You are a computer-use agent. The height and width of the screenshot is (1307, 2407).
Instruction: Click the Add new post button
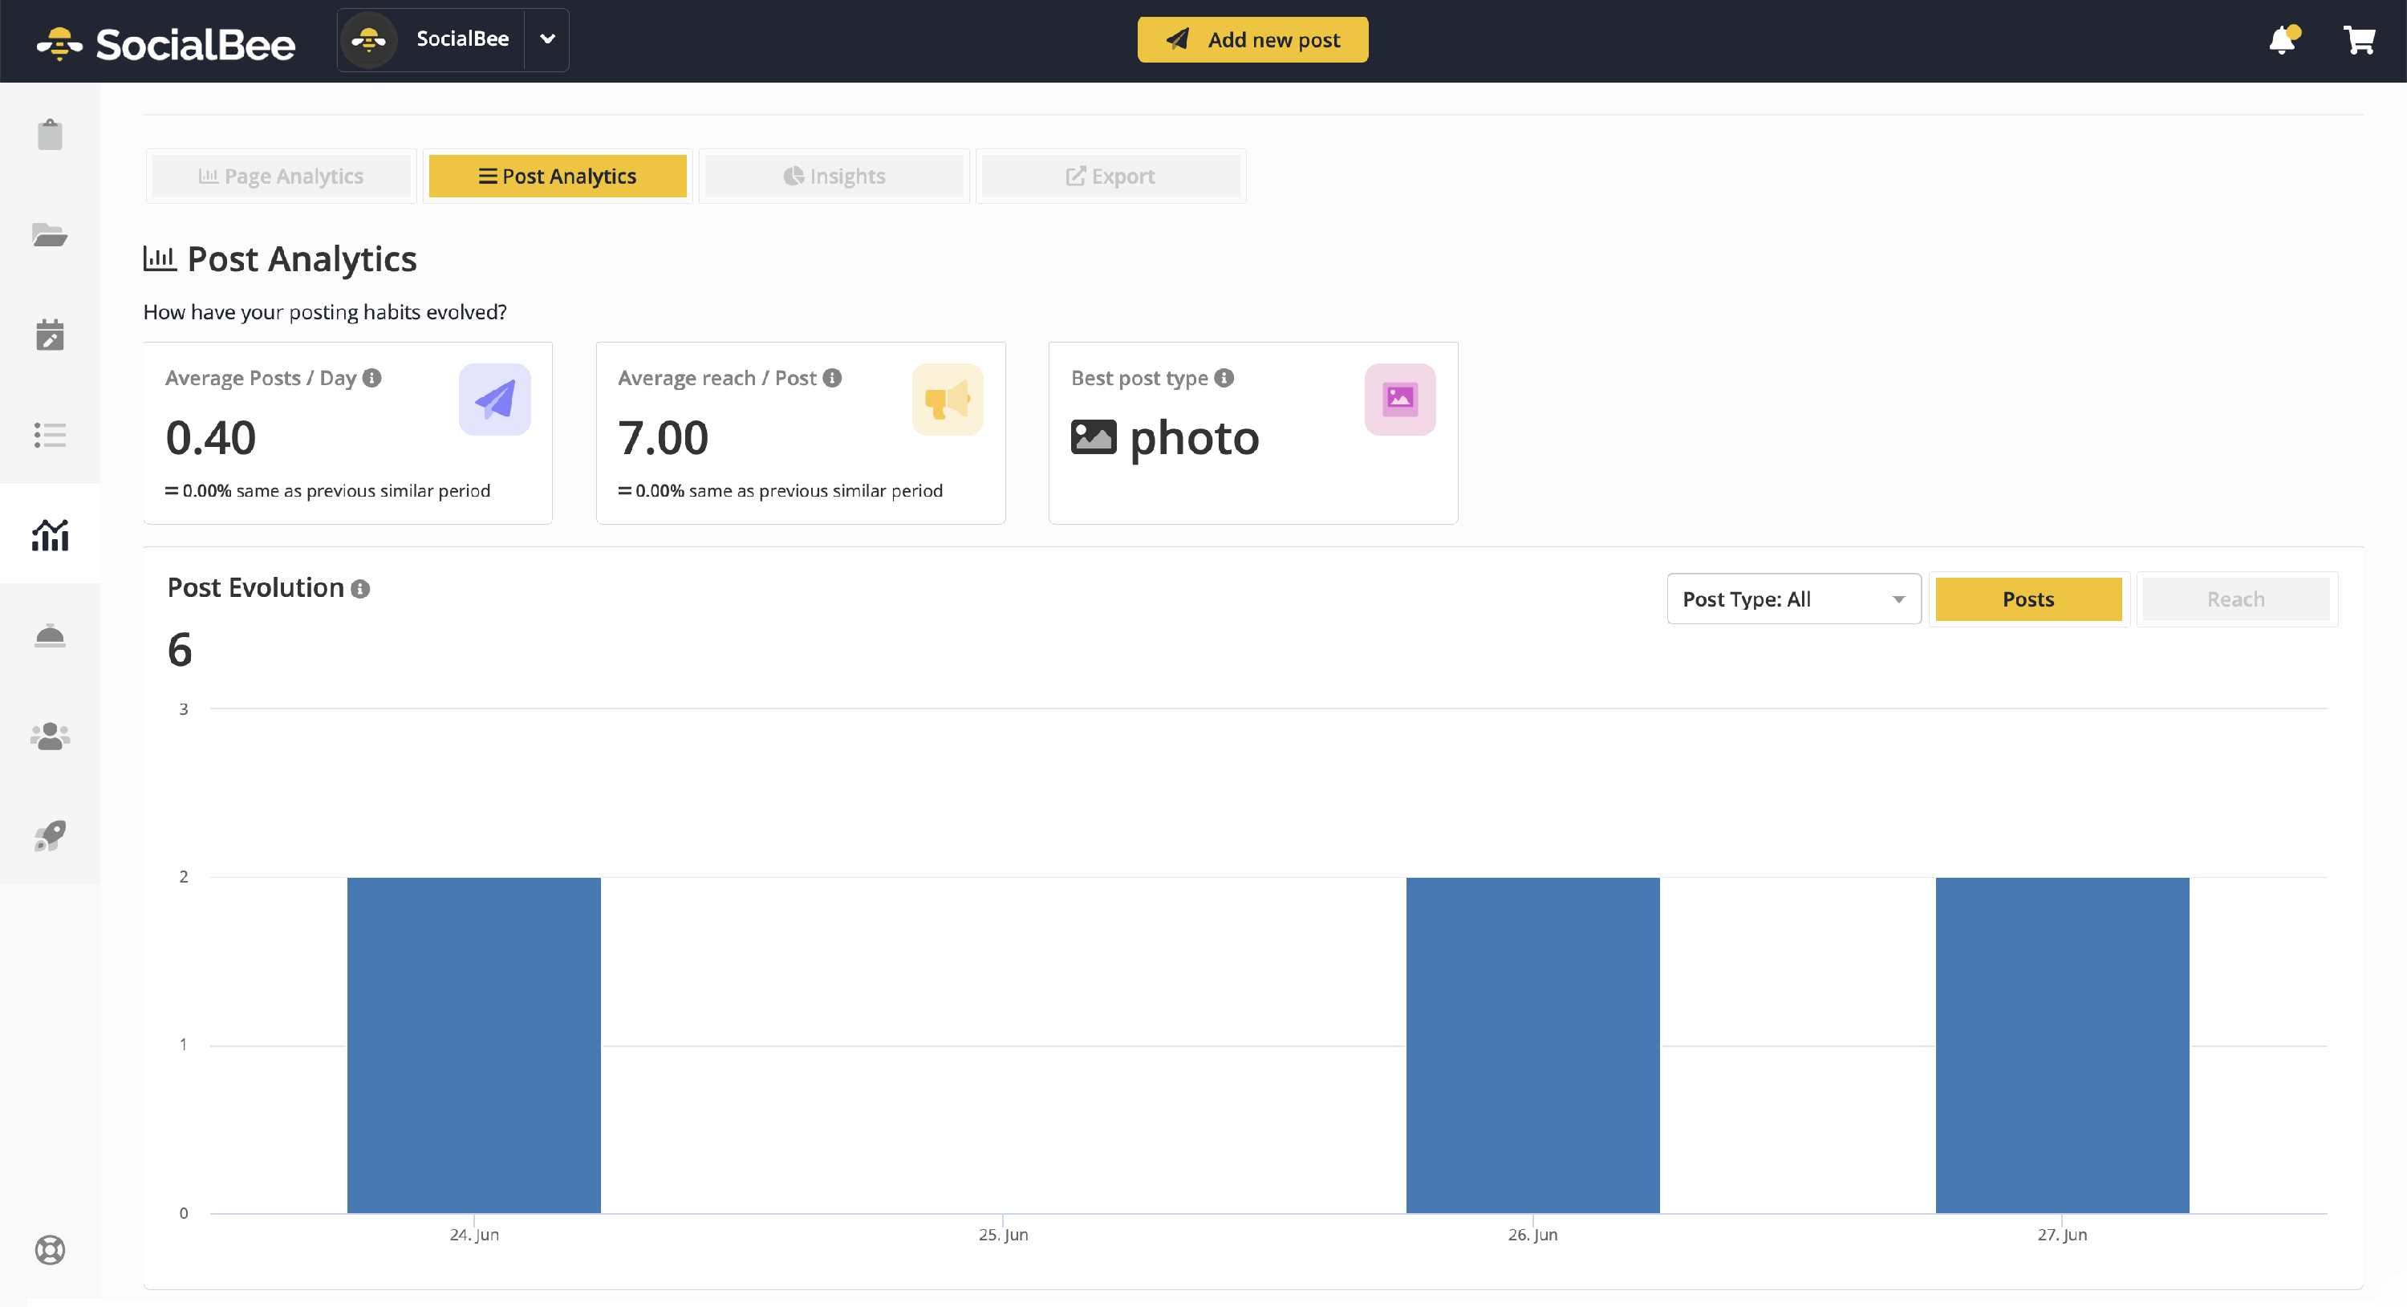pyautogui.click(x=1253, y=39)
